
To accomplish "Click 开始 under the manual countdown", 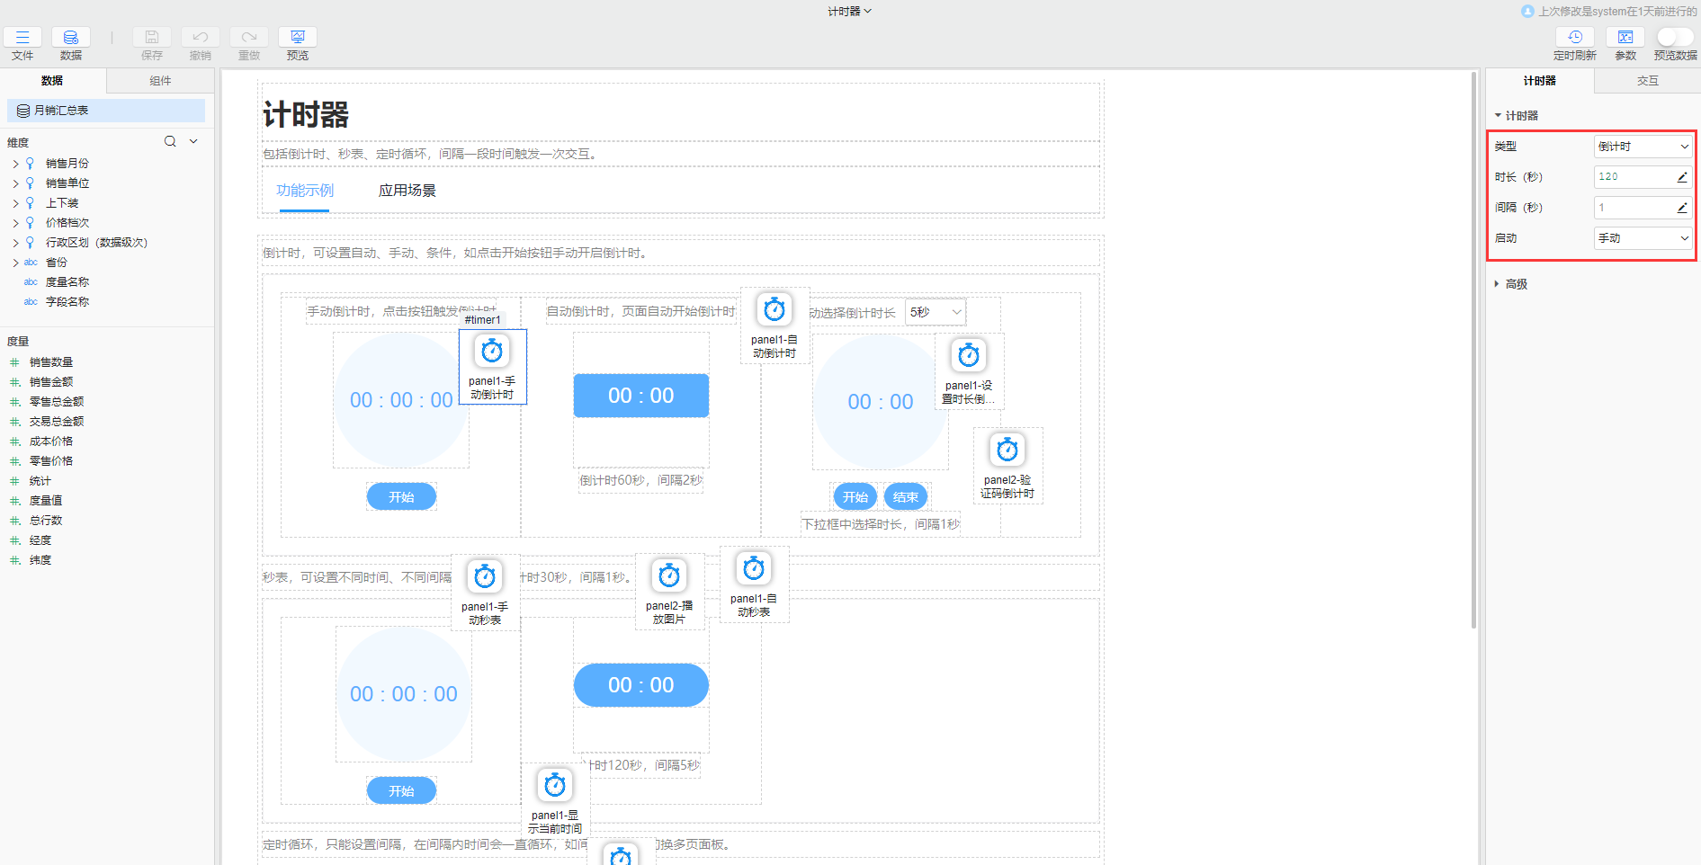I will click(x=401, y=497).
